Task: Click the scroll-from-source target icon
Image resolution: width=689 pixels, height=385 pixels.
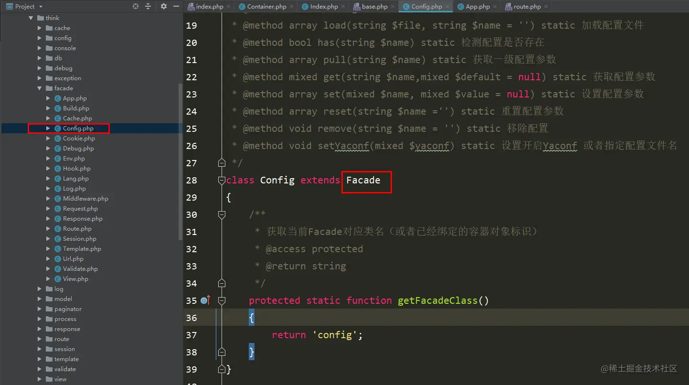Action: 136,6
